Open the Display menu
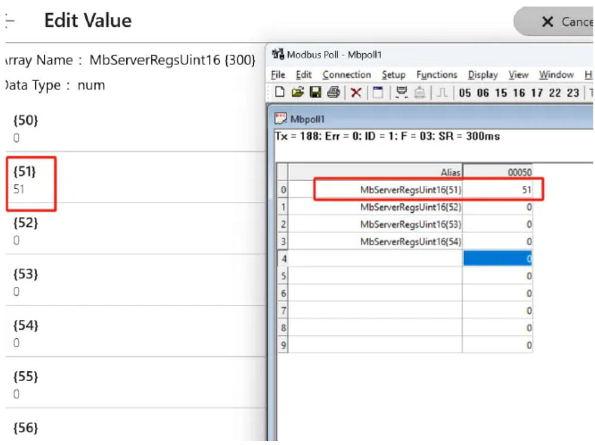The width and height of the screenshot is (595, 445). tap(482, 74)
